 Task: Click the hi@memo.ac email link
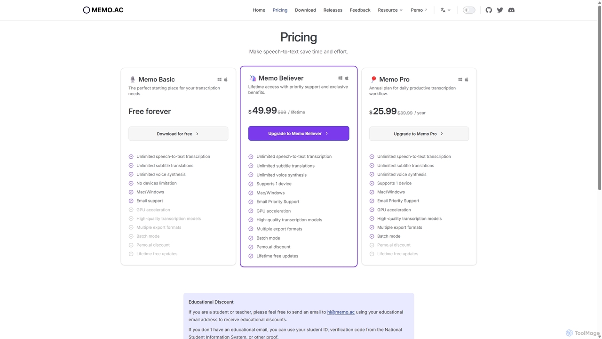341,312
